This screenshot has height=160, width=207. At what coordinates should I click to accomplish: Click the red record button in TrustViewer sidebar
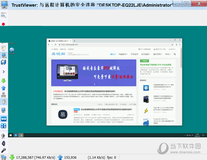[x=3, y=24]
